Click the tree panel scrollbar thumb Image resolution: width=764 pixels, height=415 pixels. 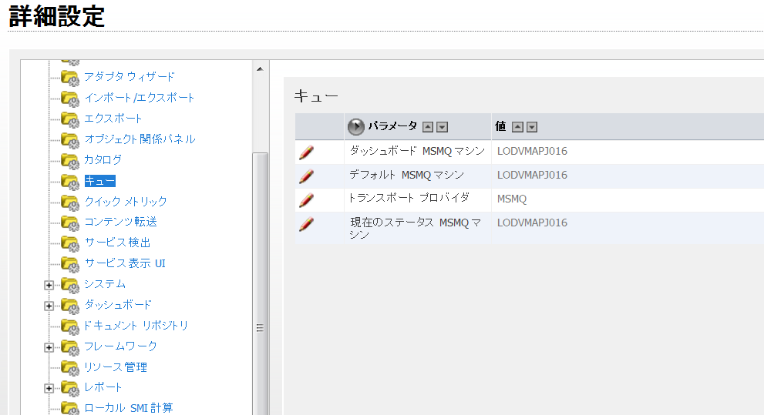(260, 283)
